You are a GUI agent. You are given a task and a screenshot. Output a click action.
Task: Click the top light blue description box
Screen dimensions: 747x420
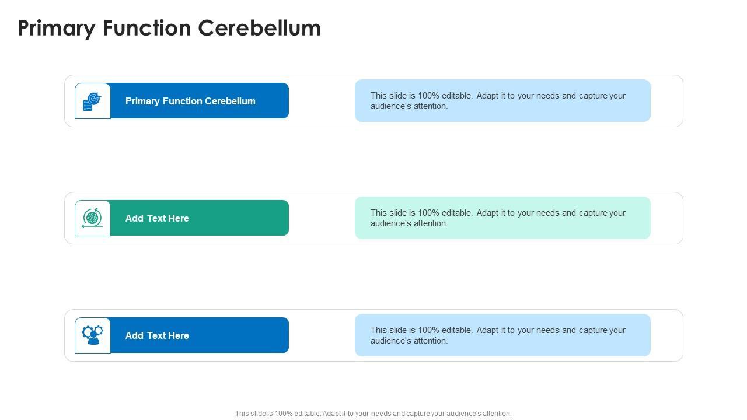tap(502, 101)
